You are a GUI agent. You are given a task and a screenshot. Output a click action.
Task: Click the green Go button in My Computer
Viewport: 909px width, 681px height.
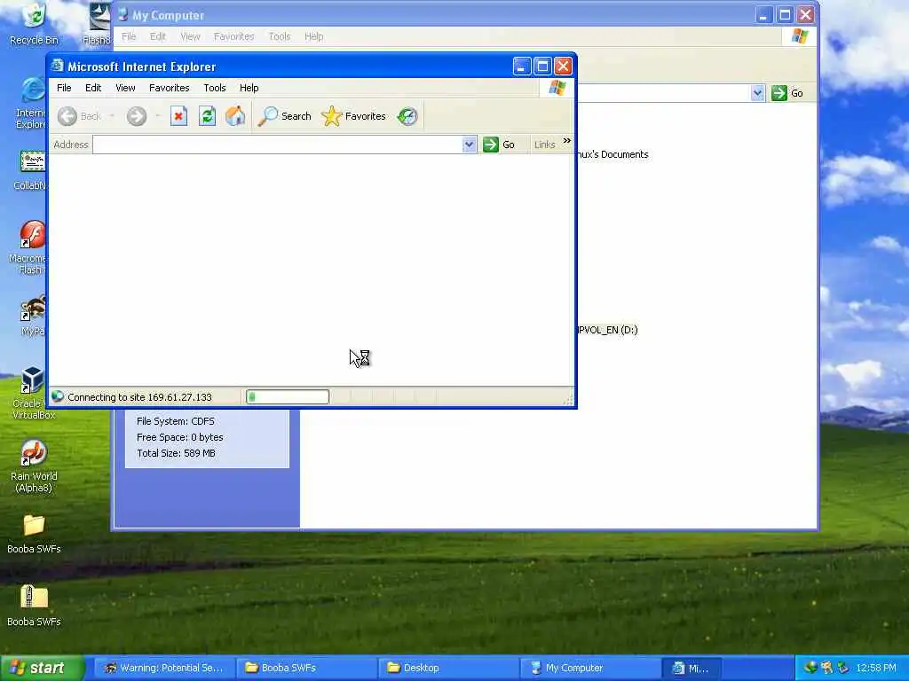pyautogui.click(x=788, y=93)
